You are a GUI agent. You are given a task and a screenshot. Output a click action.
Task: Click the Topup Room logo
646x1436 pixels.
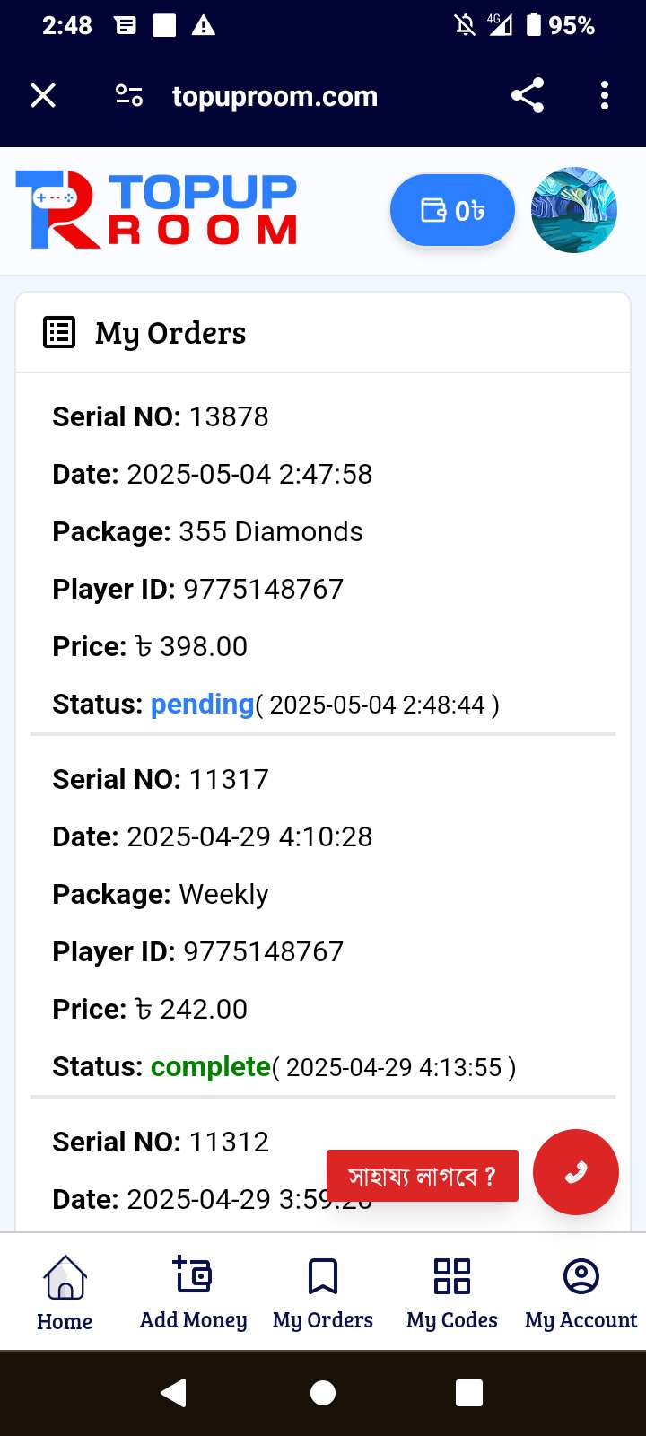pos(156,210)
